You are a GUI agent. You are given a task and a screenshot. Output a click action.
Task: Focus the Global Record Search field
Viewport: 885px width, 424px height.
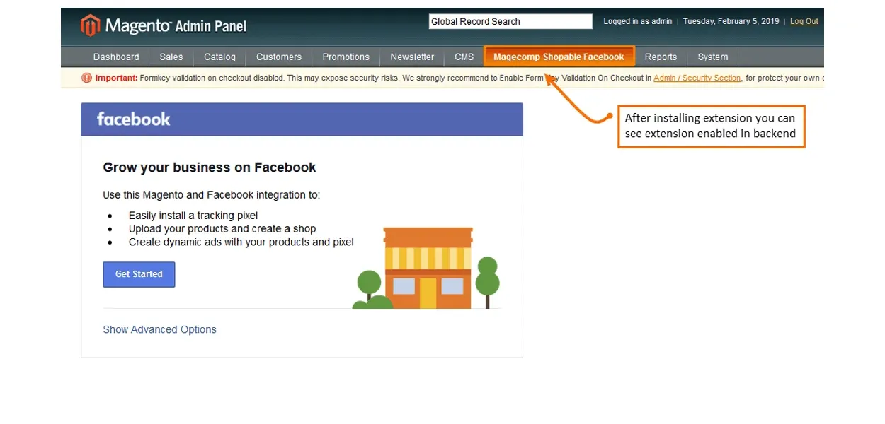(510, 22)
